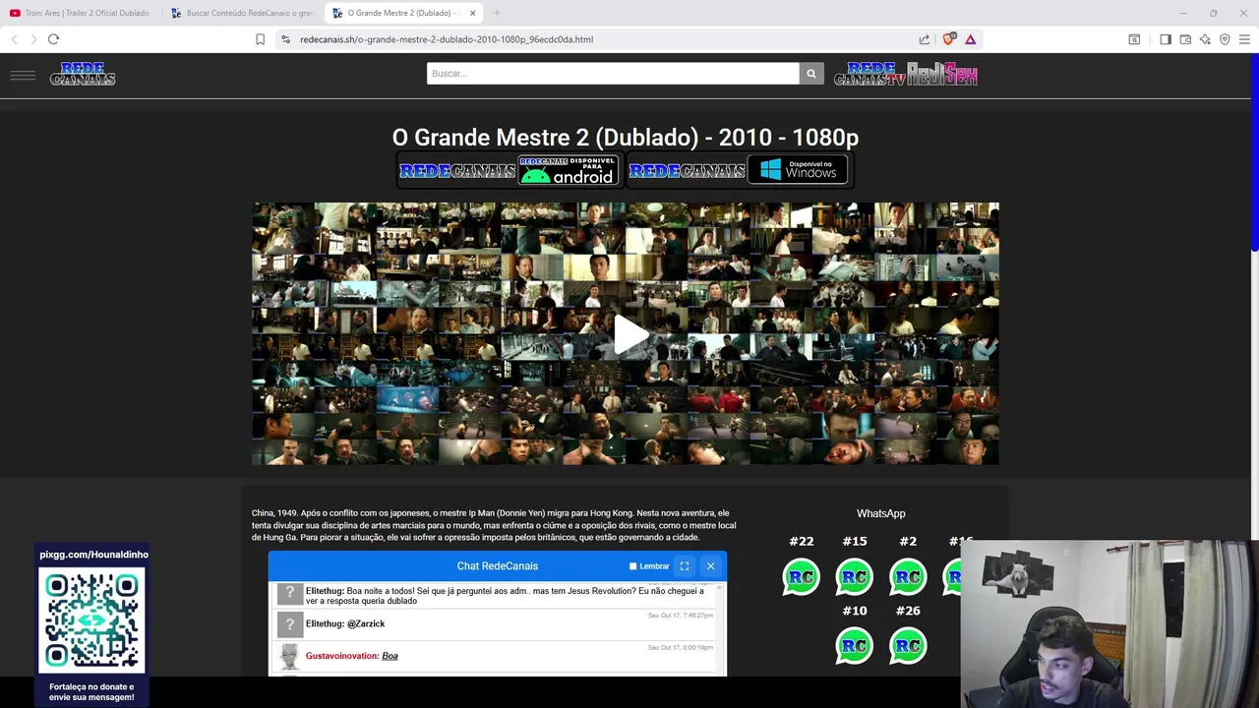1259x708 pixels.
Task: Open WhatsApp group #10
Action: 854,646
